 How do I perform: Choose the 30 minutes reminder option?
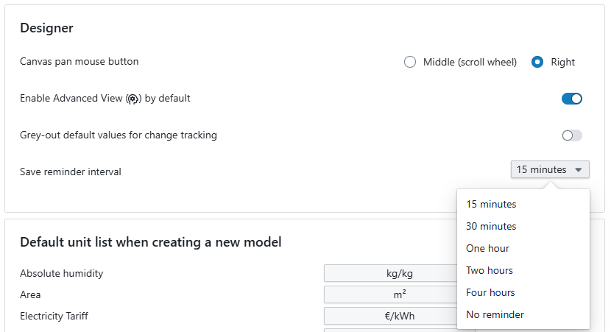tap(491, 226)
